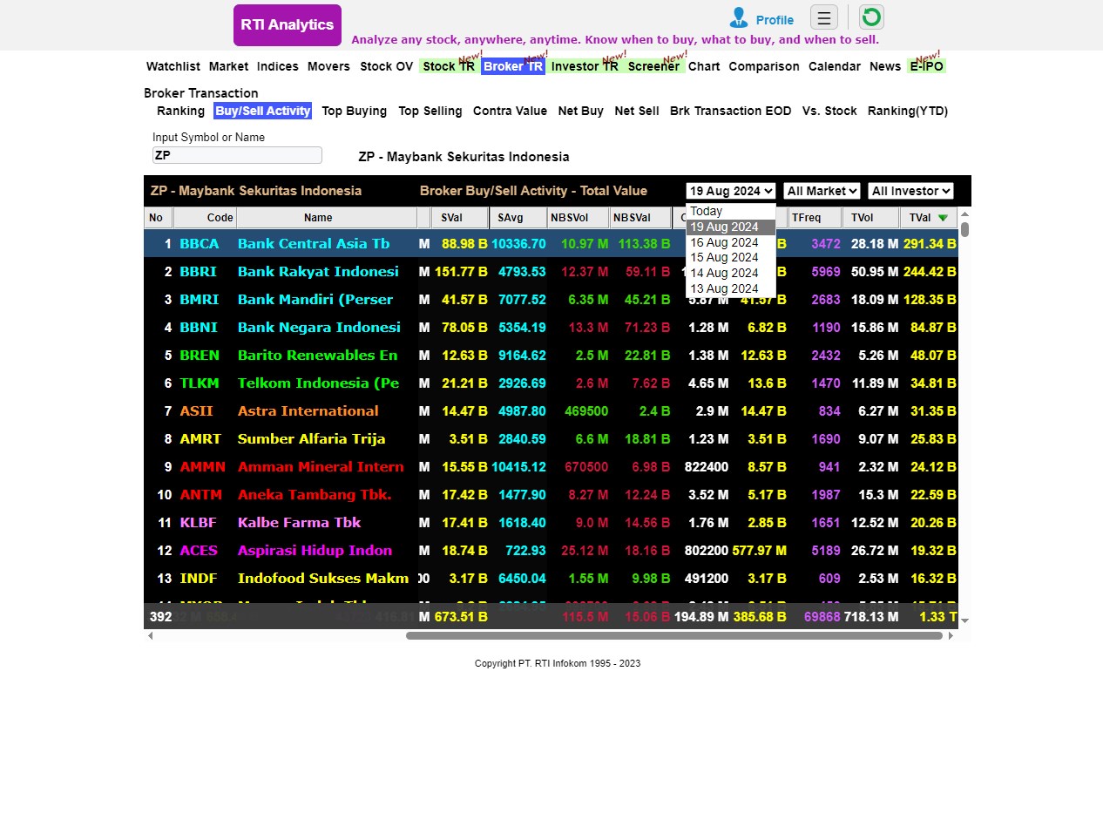1103x827 pixels.
Task: Open the Comparison menu
Action: pyautogui.click(x=764, y=66)
